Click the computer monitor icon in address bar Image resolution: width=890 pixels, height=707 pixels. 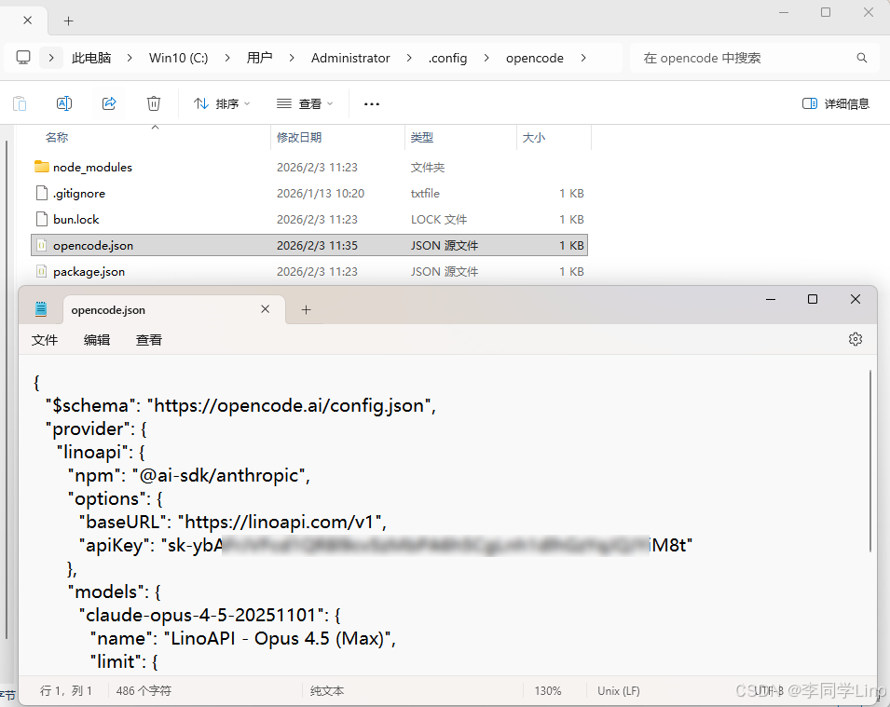click(23, 58)
